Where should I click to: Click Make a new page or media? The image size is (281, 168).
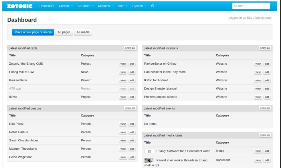click(33, 32)
